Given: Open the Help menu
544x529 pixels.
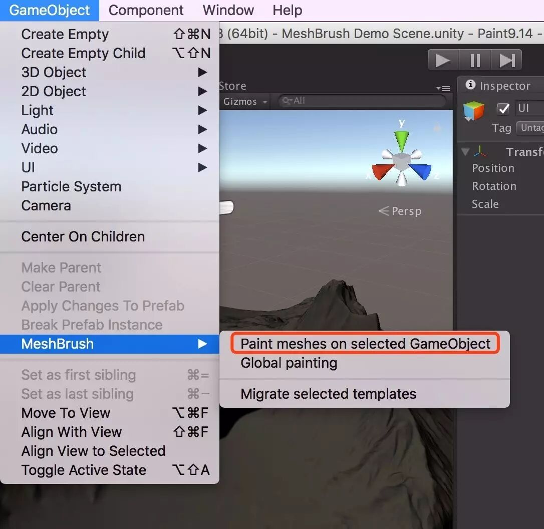Looking at the screenshot, I should (287, 10).
